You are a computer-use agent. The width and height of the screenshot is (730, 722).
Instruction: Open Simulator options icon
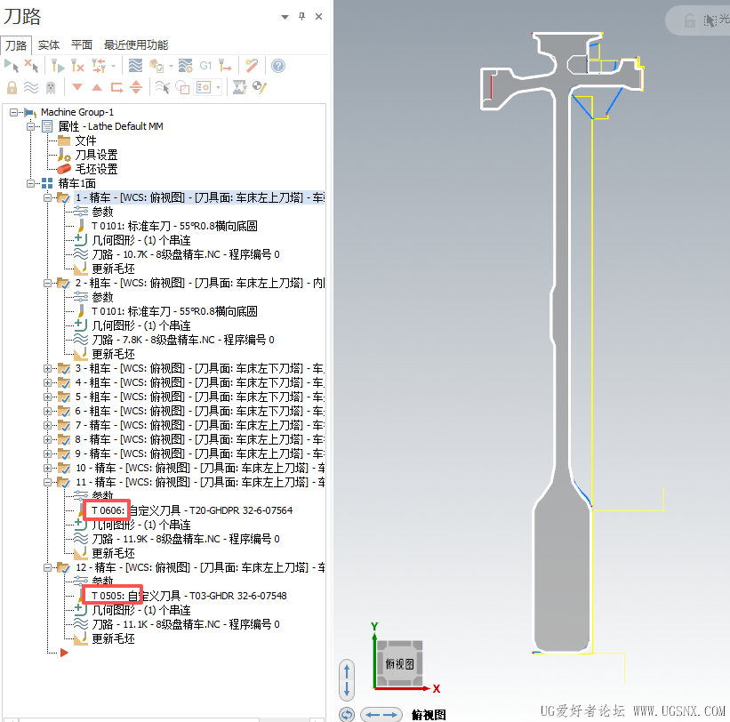point(185,66)
